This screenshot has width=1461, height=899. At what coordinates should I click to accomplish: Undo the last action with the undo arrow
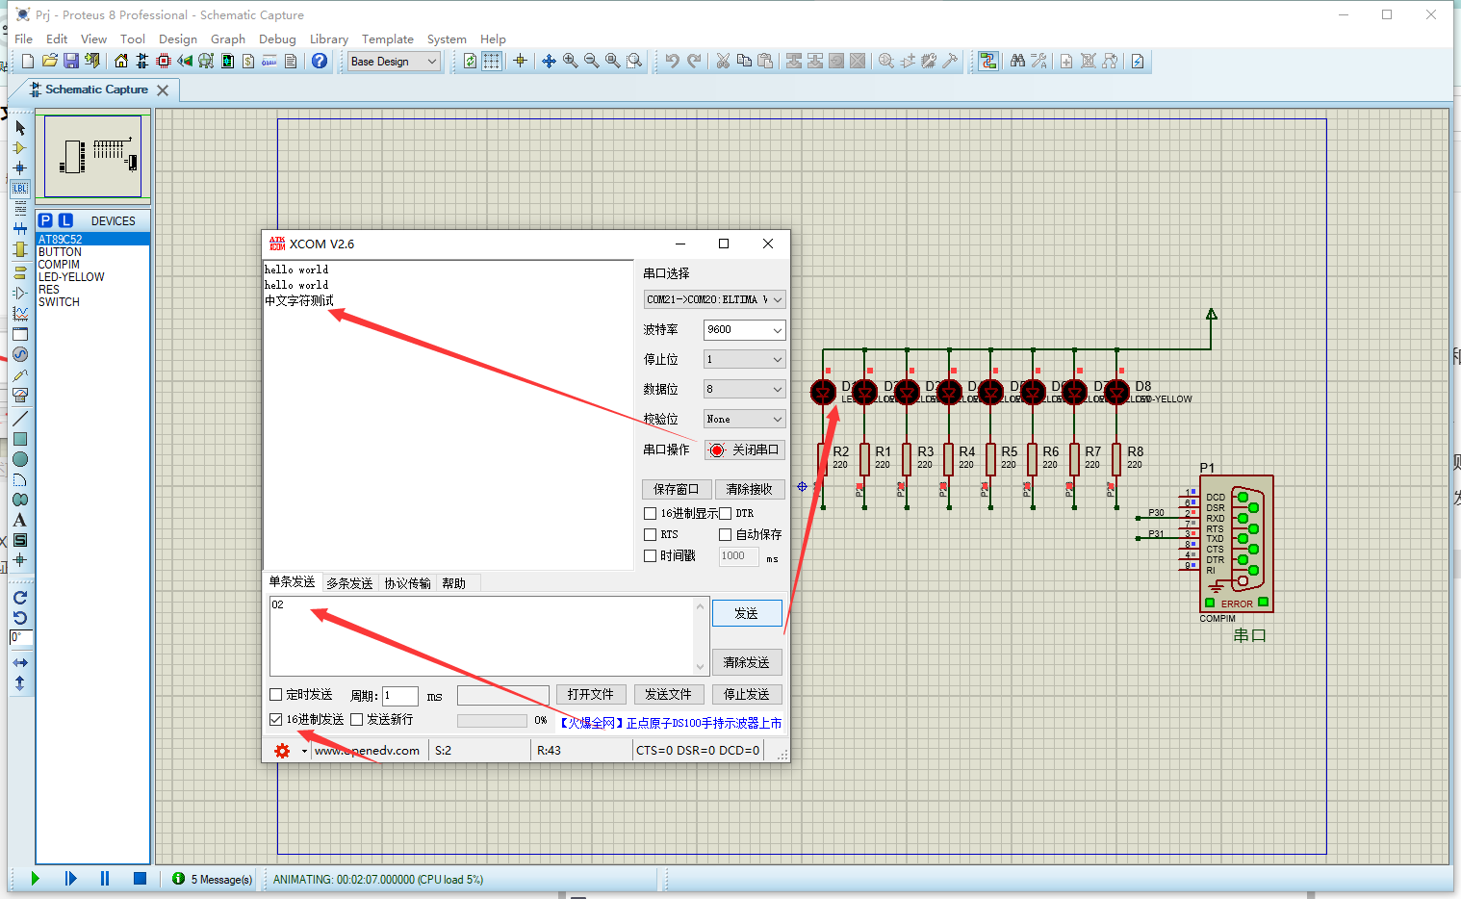tap(672, 62)
